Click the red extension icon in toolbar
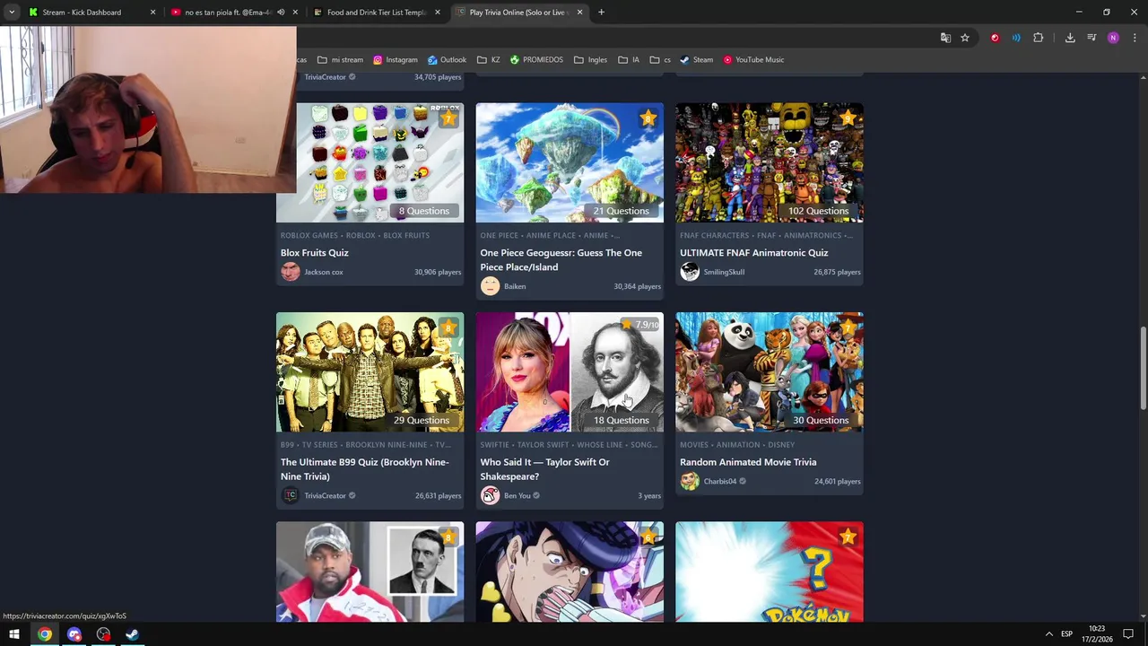Image resolution: width=1148 pixels, height=646 pixels. click(995, 38)
